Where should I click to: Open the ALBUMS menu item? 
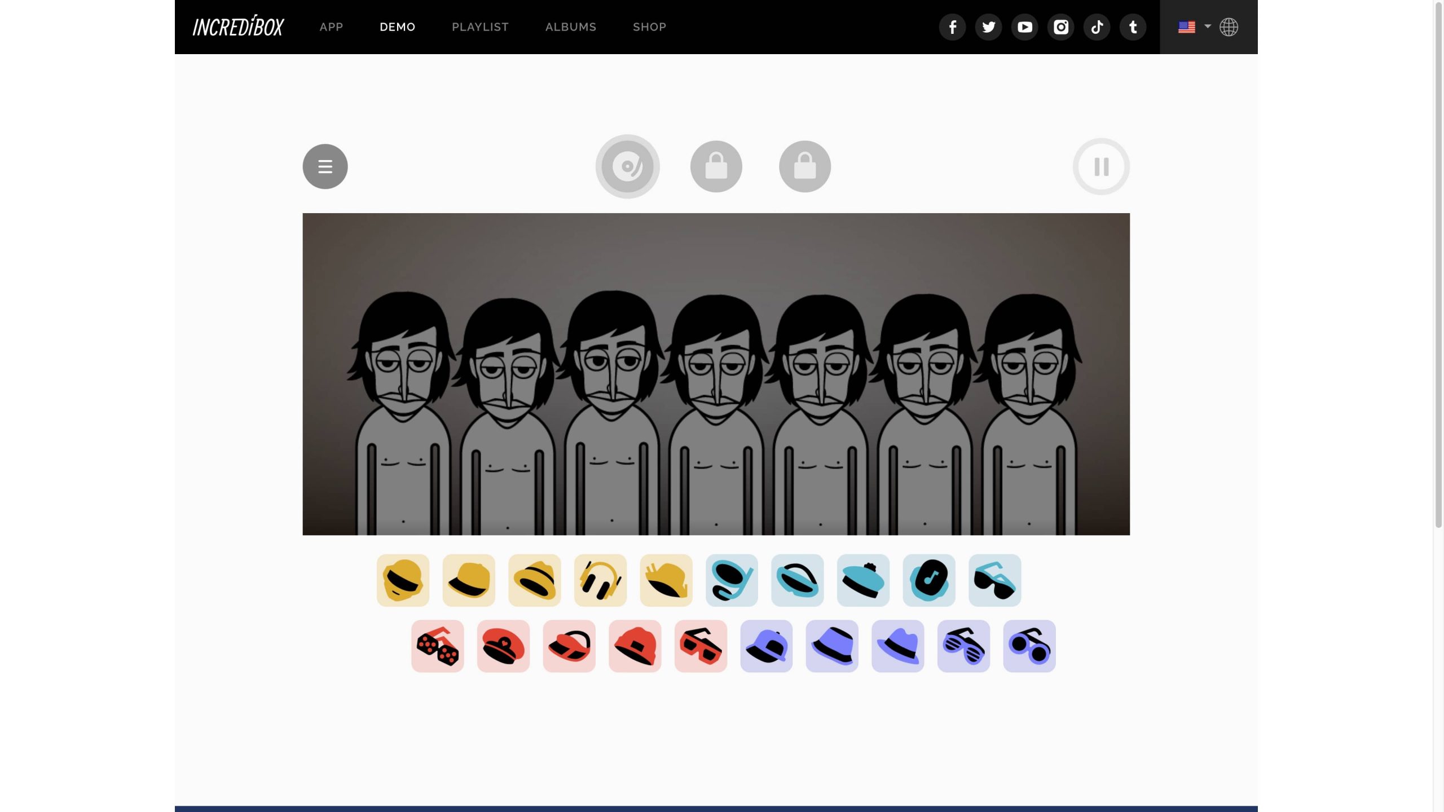[x=570, y=27]
